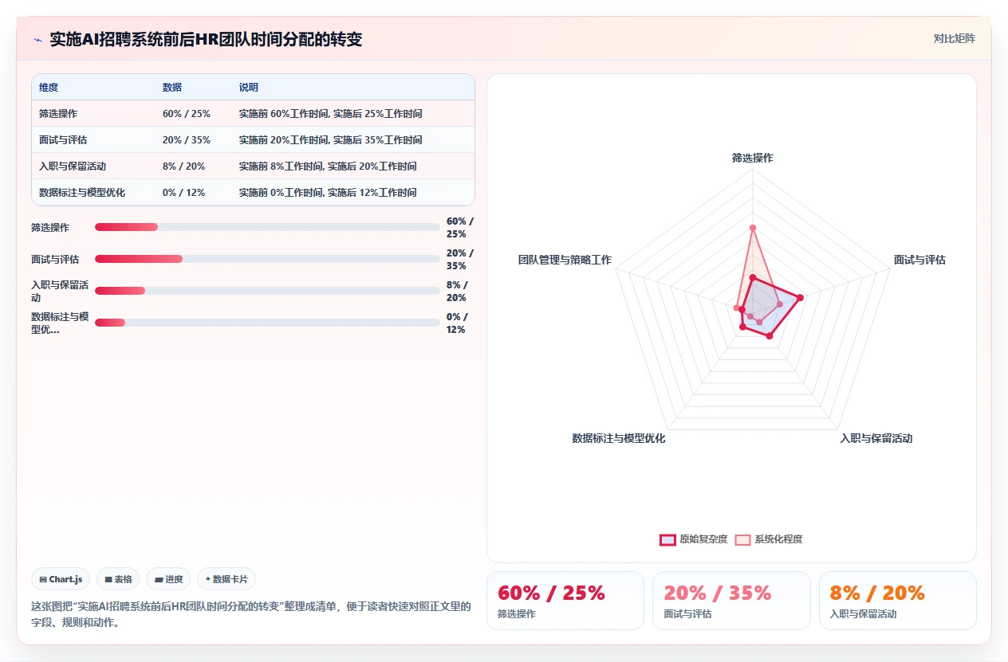The width and height of the screenshot is (1008, 662).
Task: Toggle the 系统化程度 legend item
Action: (769, 539)
